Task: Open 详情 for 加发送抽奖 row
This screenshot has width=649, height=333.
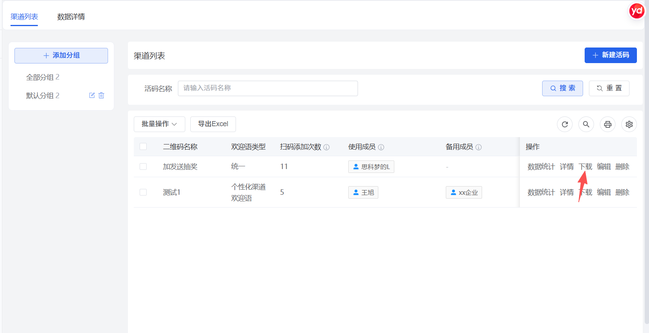Action: [567, 167]
